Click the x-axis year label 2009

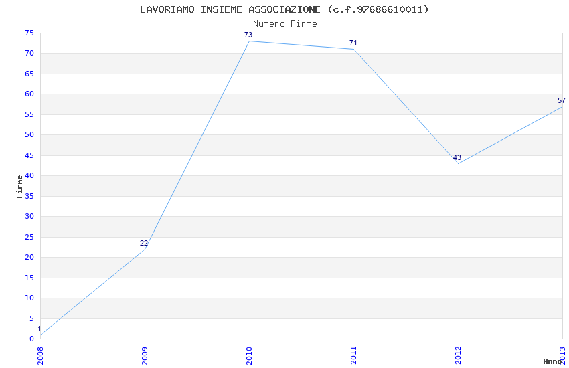145,356
